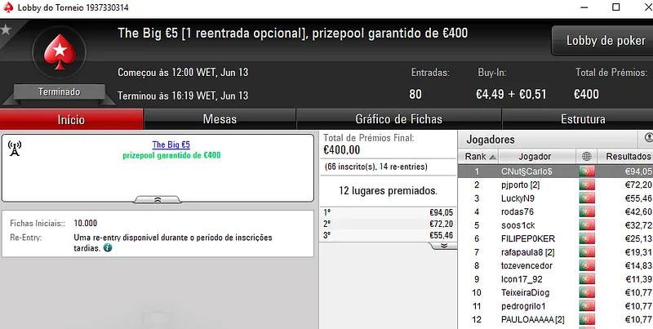This screenshot has height=329, width=653.
Task: Open the Gráfico de Fichas tab
Action: [398, 119]
